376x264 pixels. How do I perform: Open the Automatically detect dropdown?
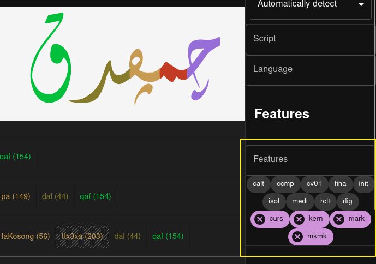point(311,5)
